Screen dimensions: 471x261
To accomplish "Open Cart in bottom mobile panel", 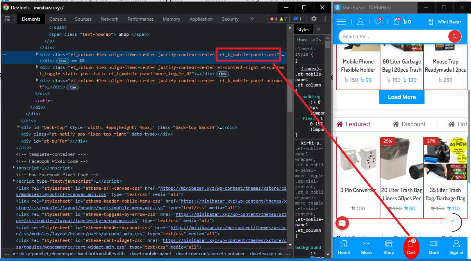I will [x=411, y=247].
